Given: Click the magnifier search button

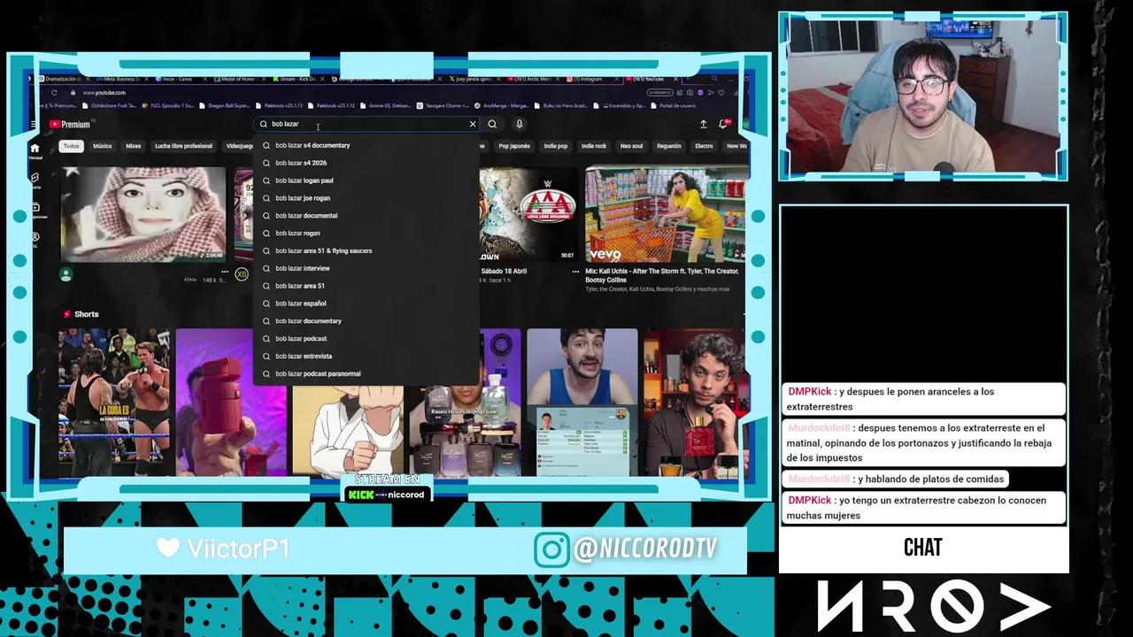Looking at the screenshot, I should point(492,124).
